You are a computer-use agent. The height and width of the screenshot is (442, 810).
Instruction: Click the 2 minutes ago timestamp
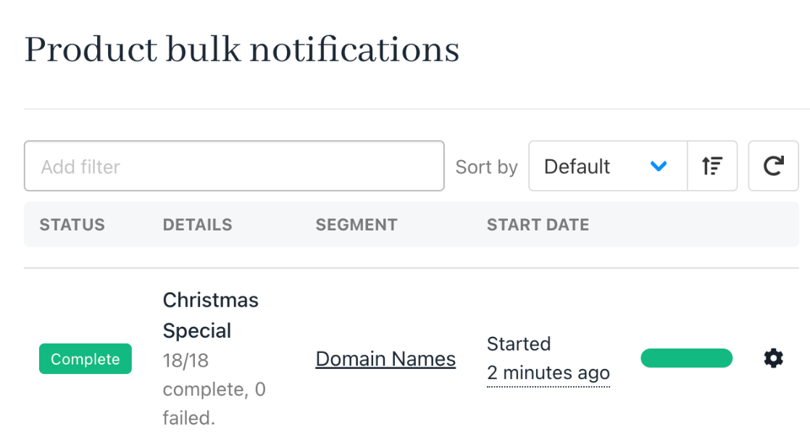coord(548,373)
